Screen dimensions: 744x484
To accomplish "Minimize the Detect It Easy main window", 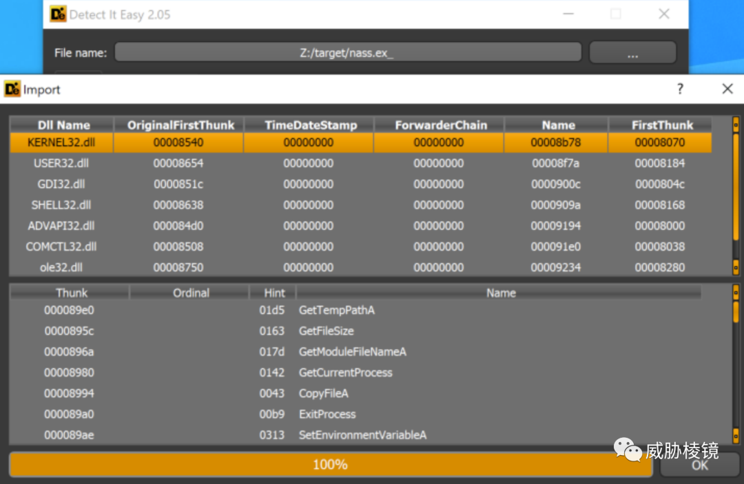I will [x=568, y=14].
